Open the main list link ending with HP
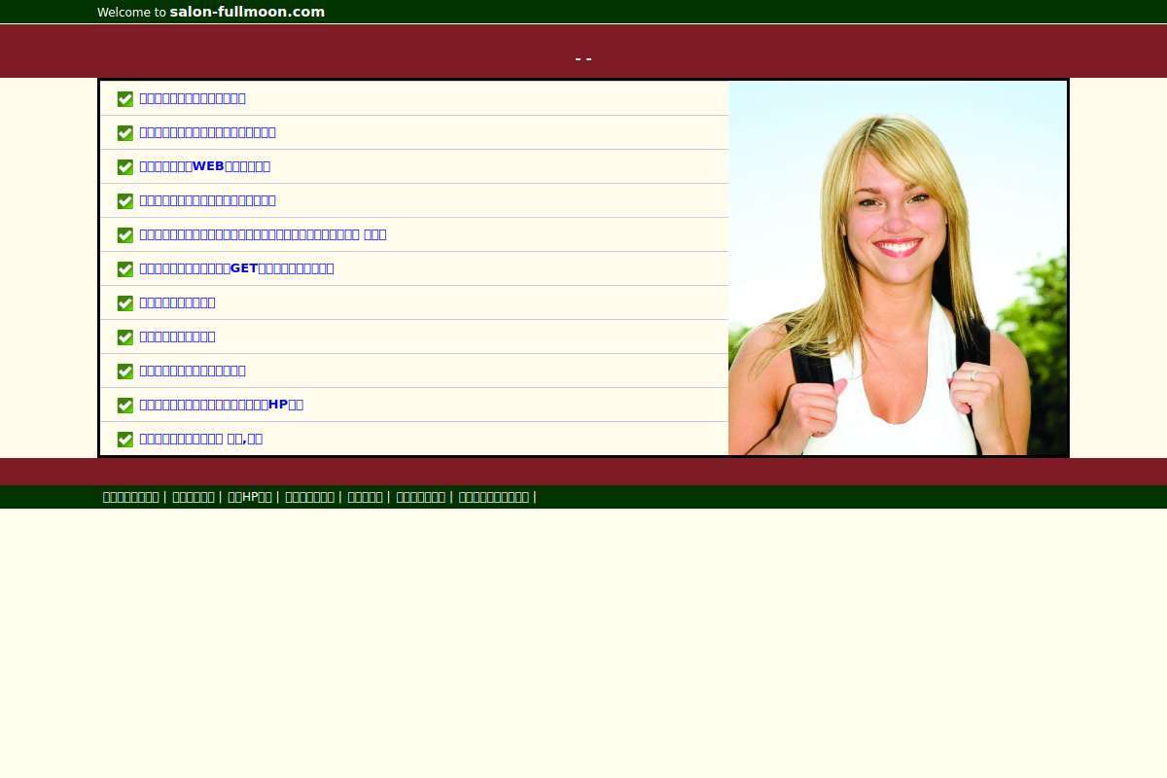1167x778 pixels. (x=221, y=405)
